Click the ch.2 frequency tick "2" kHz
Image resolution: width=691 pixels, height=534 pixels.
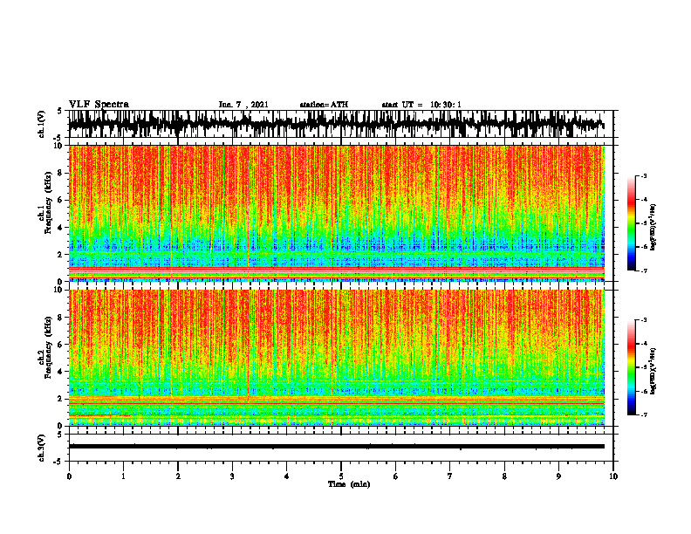[x=61, y=399]
